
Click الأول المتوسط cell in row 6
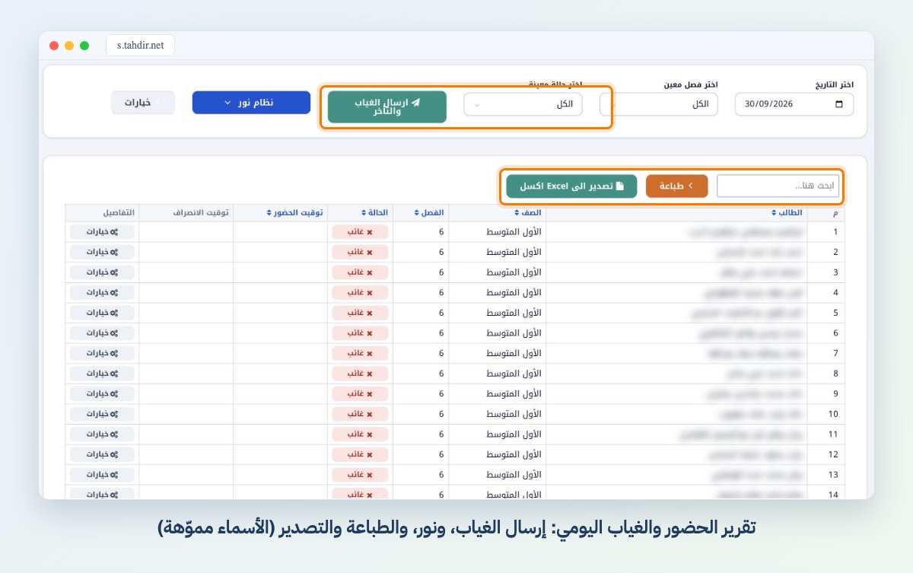498,333
